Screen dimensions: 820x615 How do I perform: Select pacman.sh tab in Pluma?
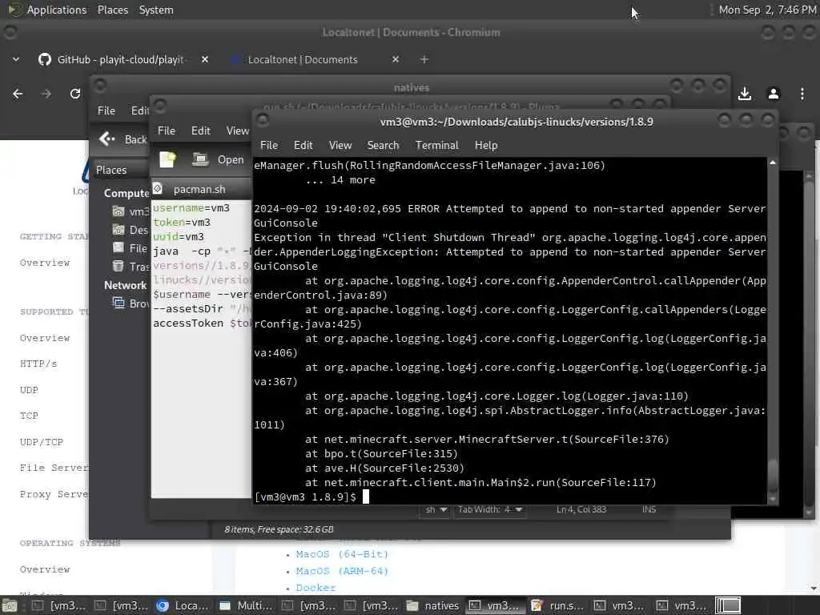199,189
